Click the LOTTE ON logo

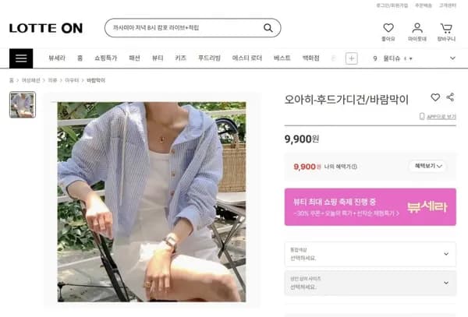(46, 28)
